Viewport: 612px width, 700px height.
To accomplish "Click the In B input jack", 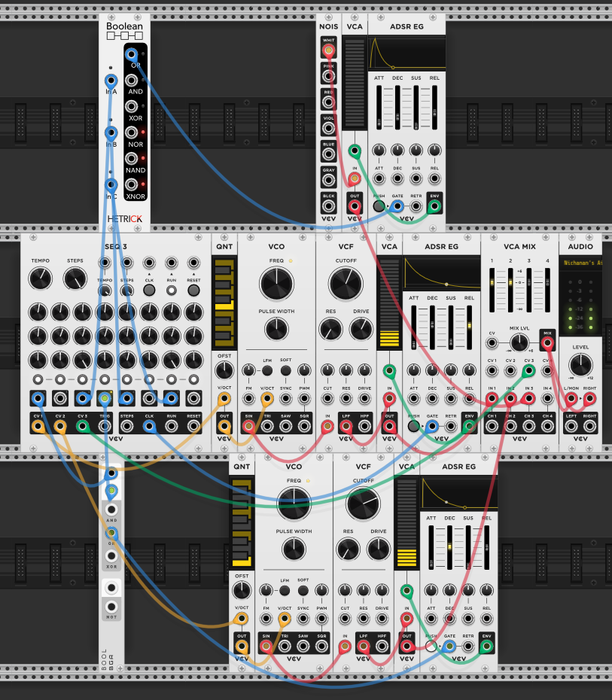I will [111, 133].
